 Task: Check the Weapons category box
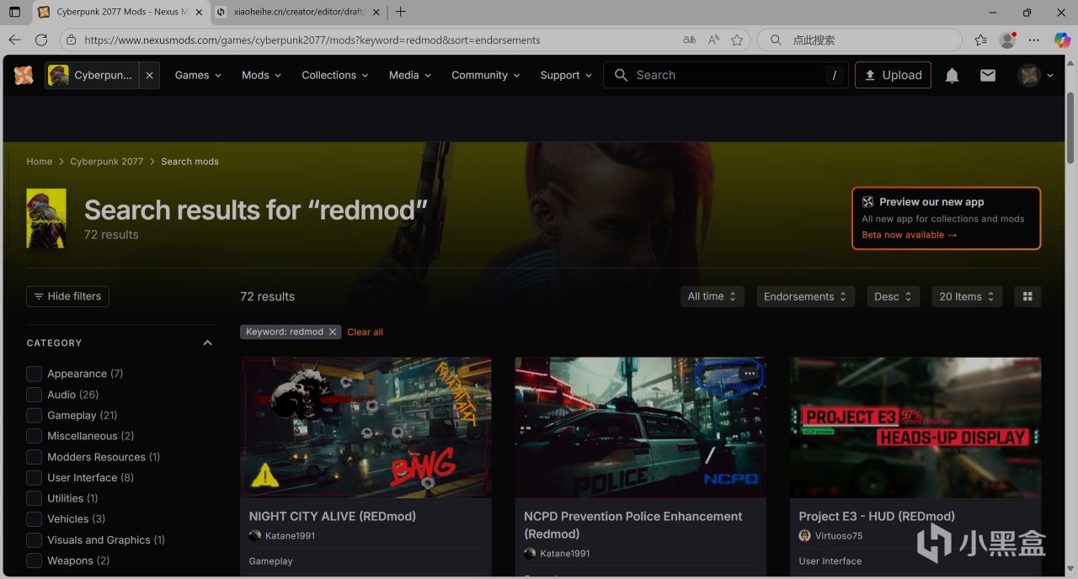pos(34,560)
